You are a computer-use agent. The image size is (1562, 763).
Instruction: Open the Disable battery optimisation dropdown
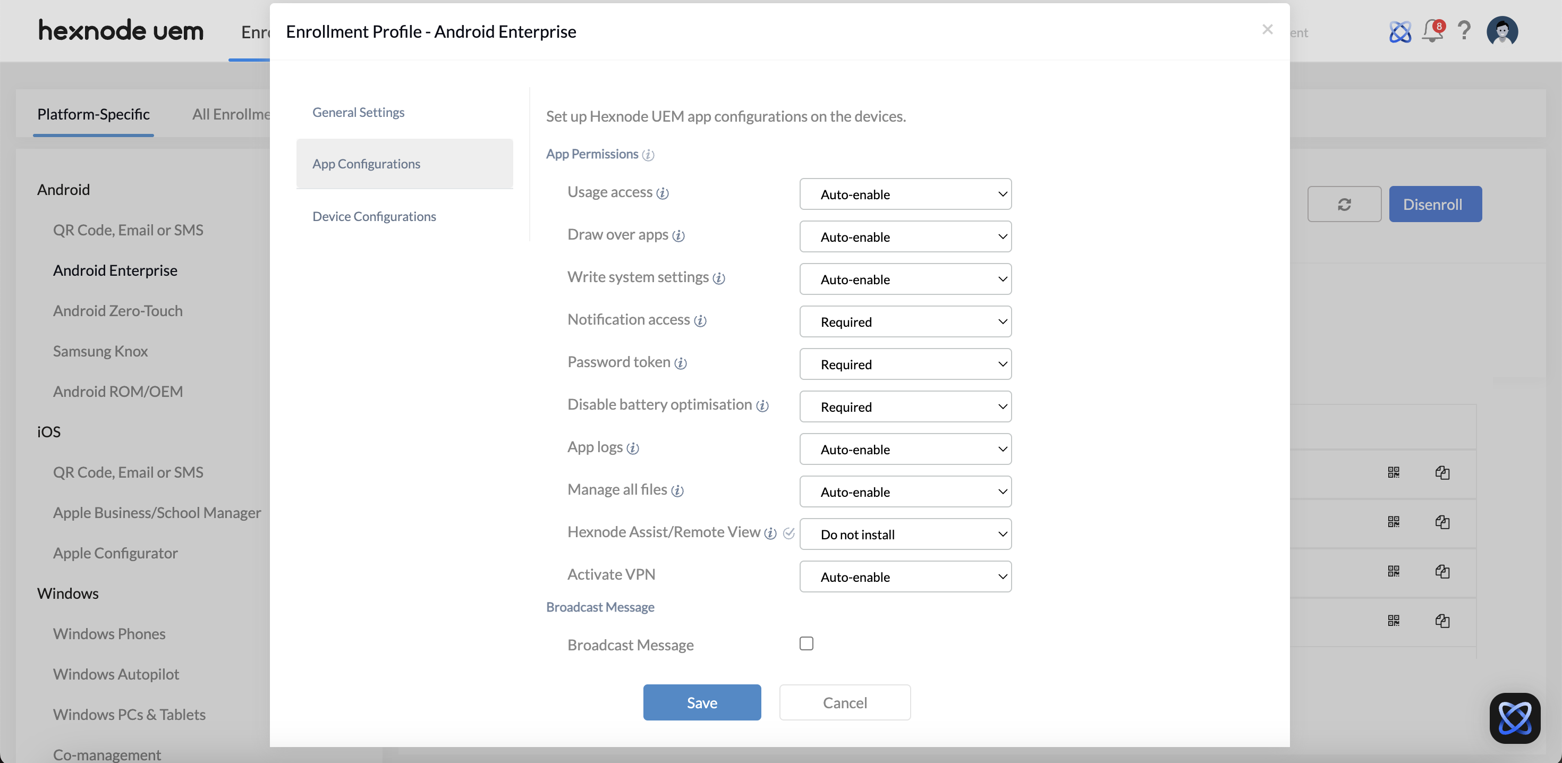(905, 406)
